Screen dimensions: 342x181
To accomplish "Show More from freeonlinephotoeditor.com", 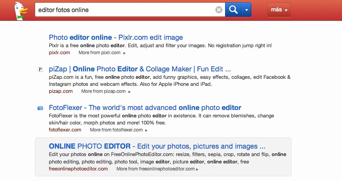I will (x=157, y=169).
